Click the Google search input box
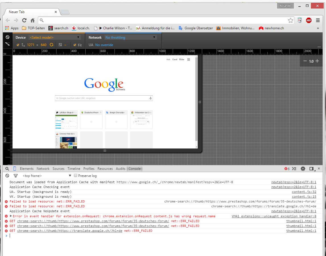Viewport: 326px width, 256px height. [104, 98]
